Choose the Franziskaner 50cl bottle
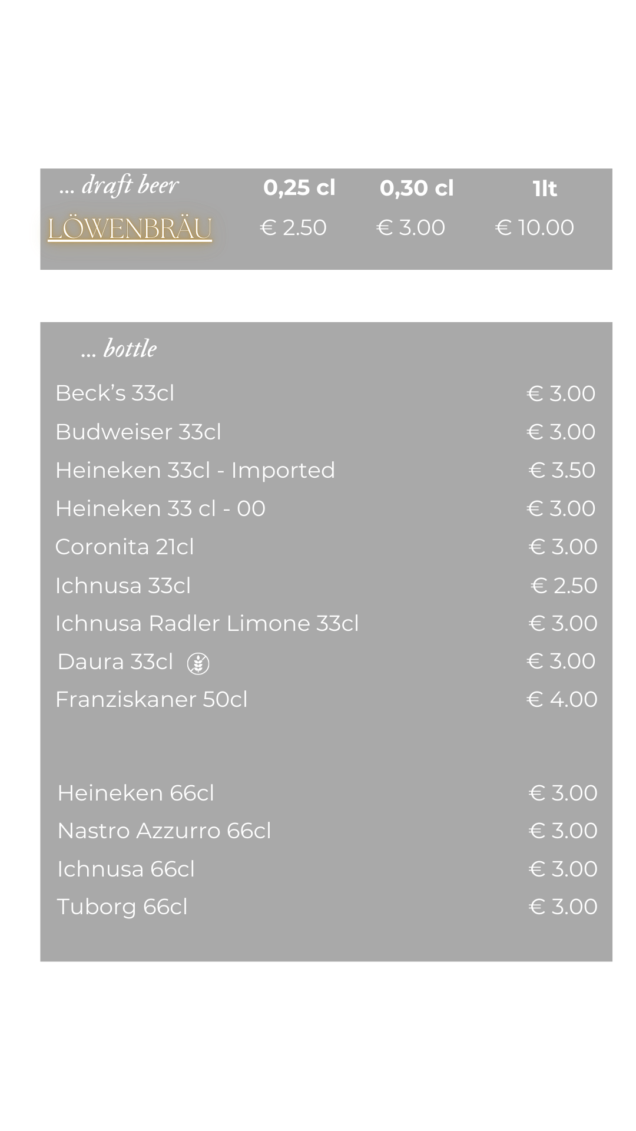The height and width of the screenshot is (1131, 636). [x=151, y=699]
